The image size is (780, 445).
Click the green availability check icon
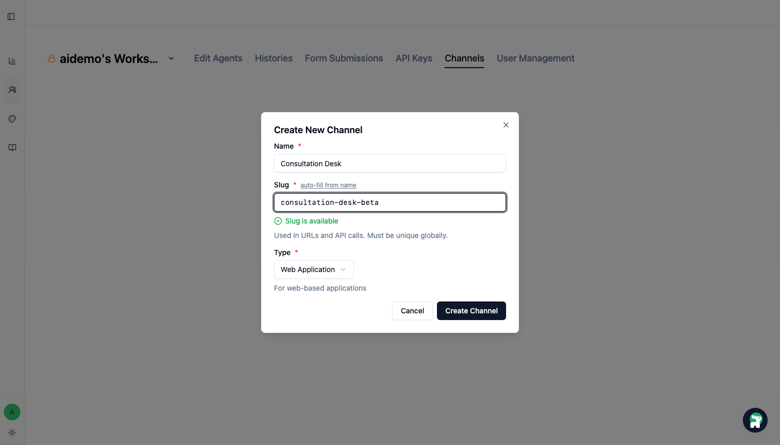click(278, 220)
